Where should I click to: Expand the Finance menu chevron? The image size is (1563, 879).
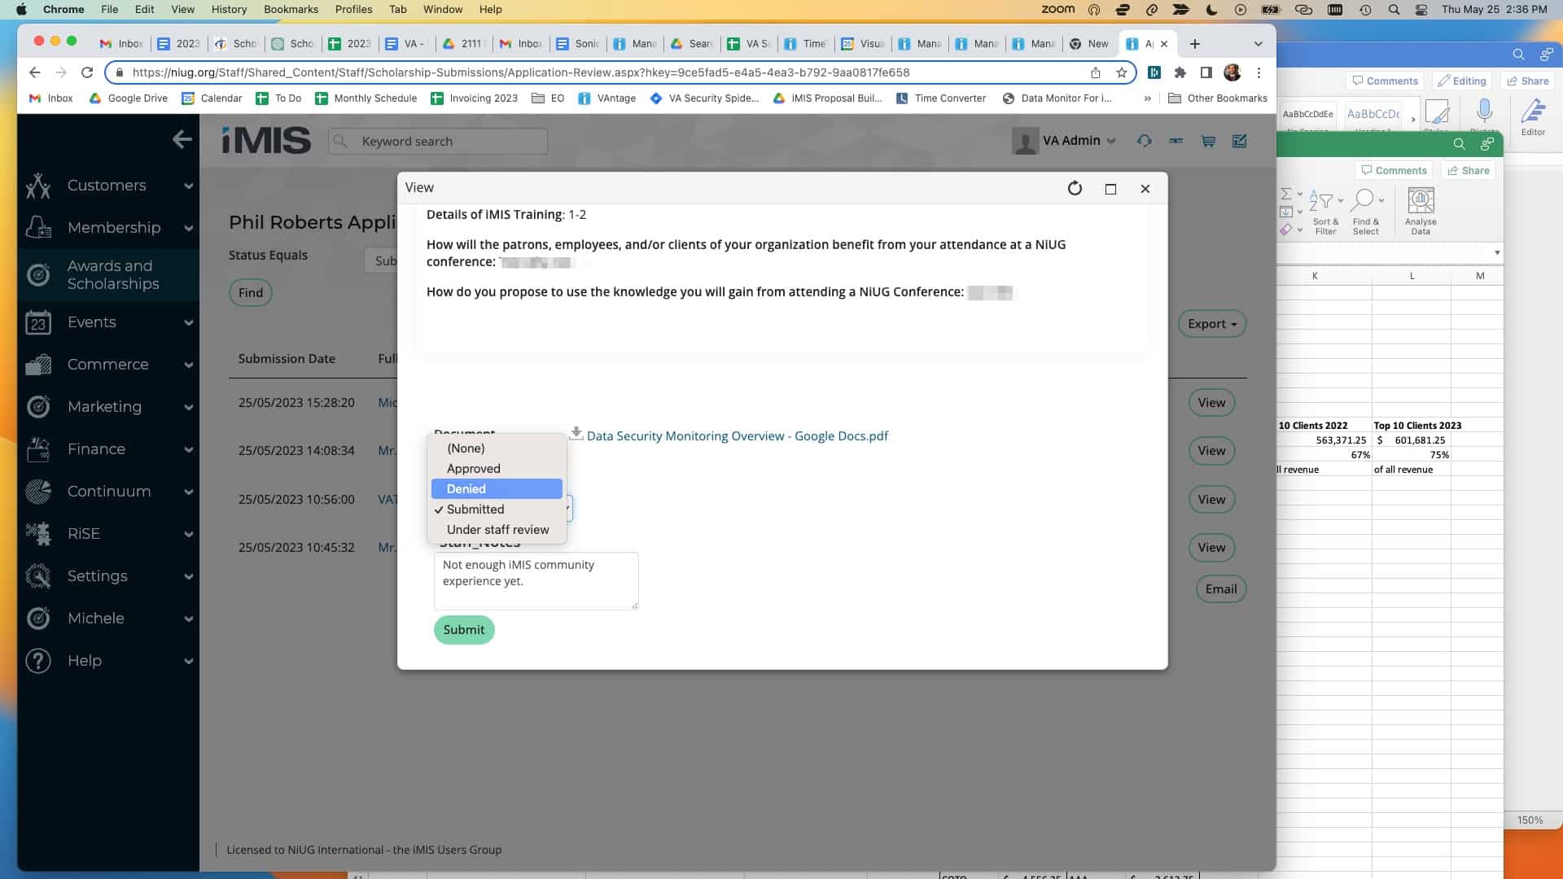click(189, 450)
